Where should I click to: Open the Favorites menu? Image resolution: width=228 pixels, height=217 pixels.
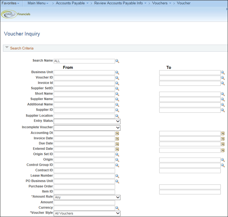coord(10,3)
